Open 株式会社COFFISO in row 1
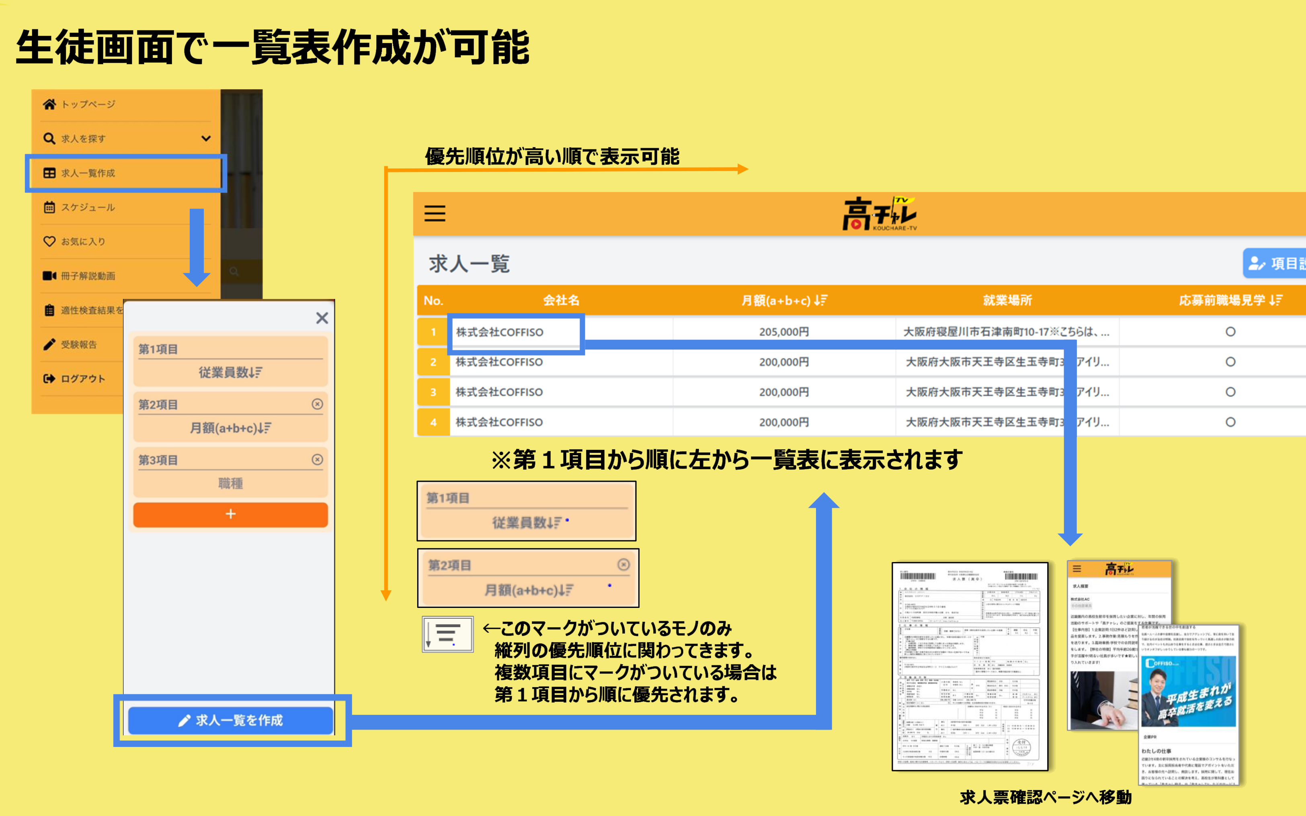Viewport: 1306px width, 816px height. click(500, 332)
